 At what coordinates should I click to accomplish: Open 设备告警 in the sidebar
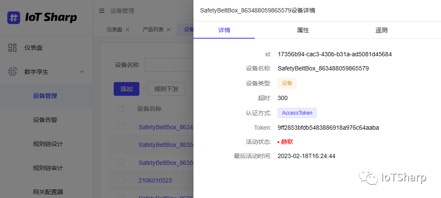point(45,120)
